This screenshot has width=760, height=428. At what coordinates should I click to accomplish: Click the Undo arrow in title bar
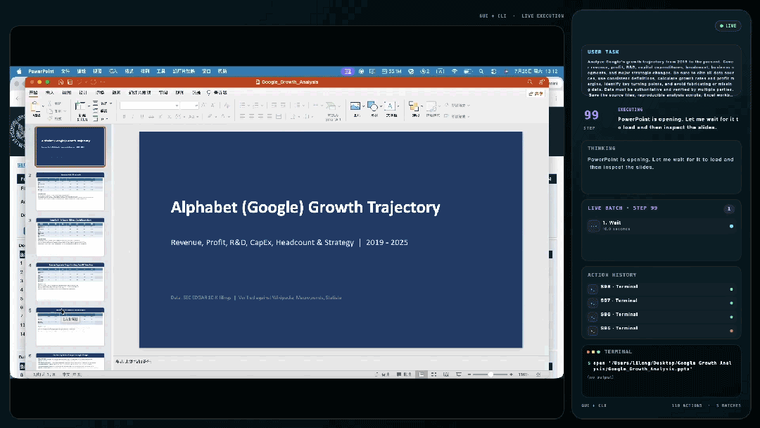pyautogui.click(x=80, y=82)
